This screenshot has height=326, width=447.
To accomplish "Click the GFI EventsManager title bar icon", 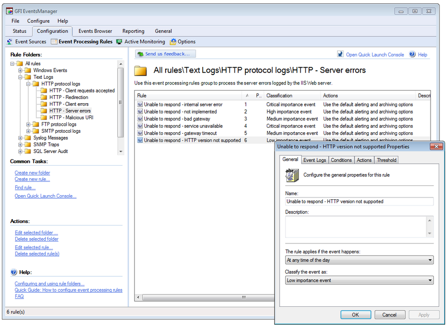I will pos(9,11).
